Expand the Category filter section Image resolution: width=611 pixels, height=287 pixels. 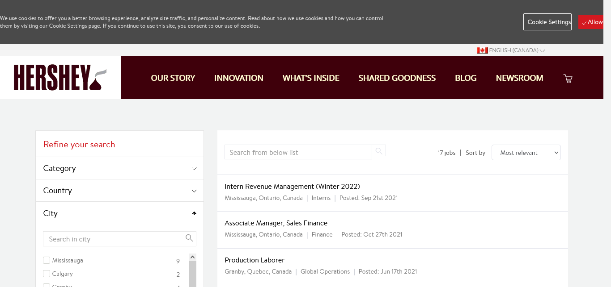119,168
